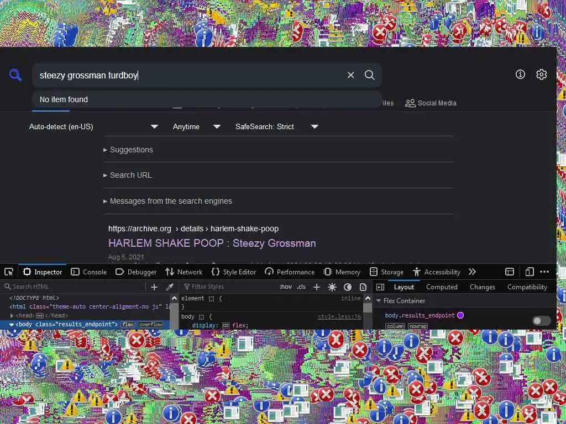The image size is (566, 424).
Task: Switch to the Console tab
Action: [x=89, y=272]
